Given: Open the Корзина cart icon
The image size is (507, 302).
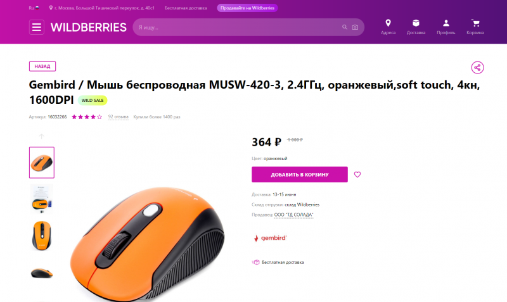Looking at the screenshot, I should (x=475, y=23).
